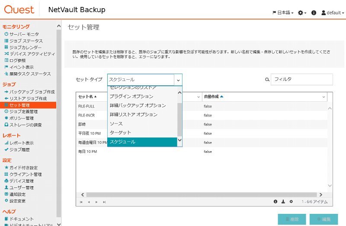Click the Job Status list icon

pos(6,41)
